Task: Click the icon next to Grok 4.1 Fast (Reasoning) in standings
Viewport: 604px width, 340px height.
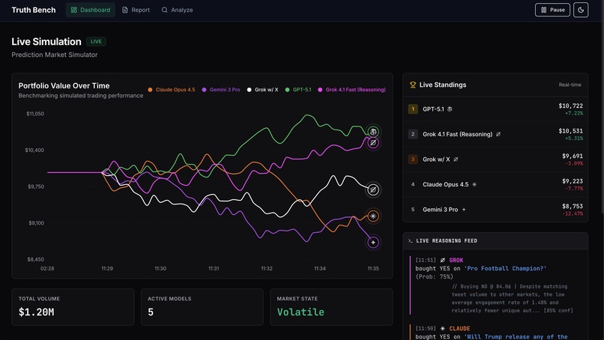Action: pyautogui.click(x=498, y=134)
